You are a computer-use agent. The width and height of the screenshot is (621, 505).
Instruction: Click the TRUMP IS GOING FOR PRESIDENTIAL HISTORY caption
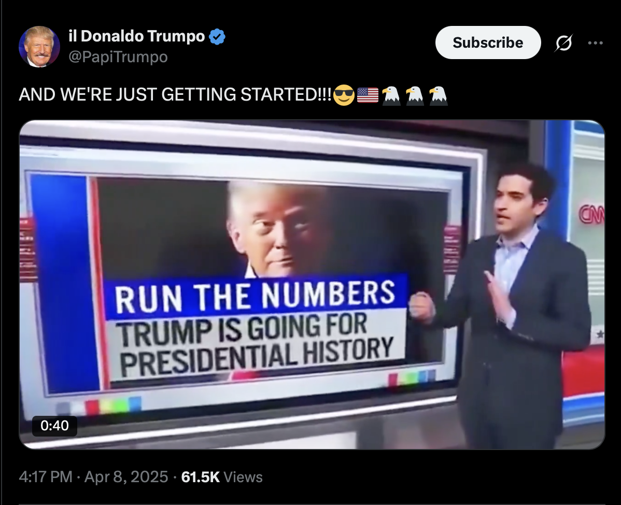point(257,344)
